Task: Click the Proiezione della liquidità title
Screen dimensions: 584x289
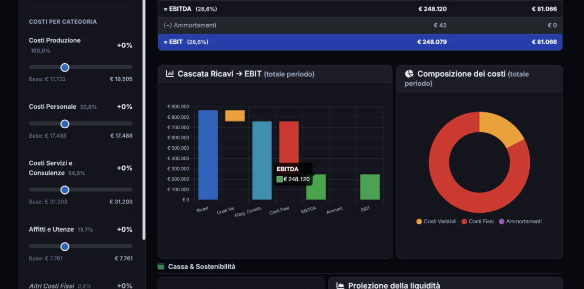Action: (394, 286)
